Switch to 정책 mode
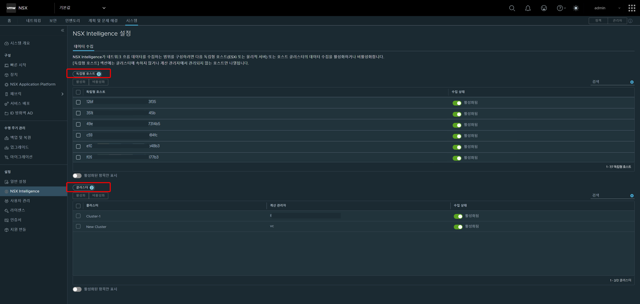Image resolution: width=640 pixels, height=304 pixels. (x=598, y=21)
